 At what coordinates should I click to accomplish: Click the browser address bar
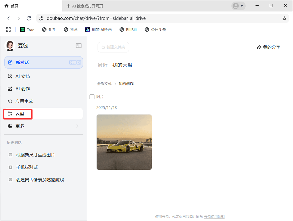139,18
